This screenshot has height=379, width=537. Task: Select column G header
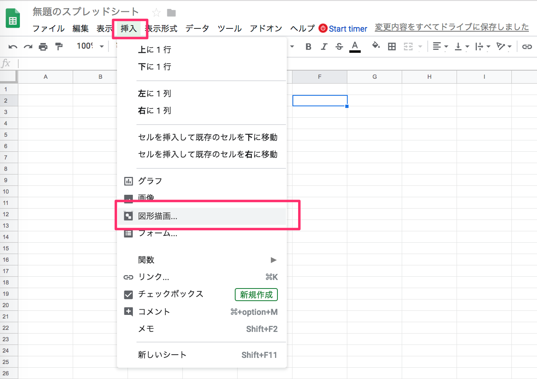[375, 77]
